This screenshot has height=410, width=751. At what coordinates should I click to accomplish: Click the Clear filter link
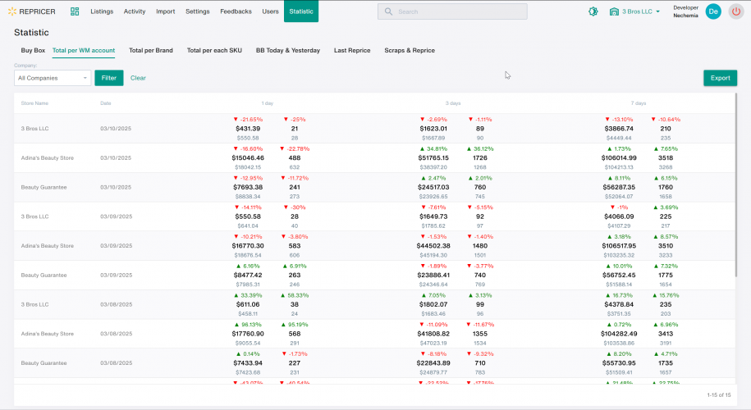click(138, 78)
